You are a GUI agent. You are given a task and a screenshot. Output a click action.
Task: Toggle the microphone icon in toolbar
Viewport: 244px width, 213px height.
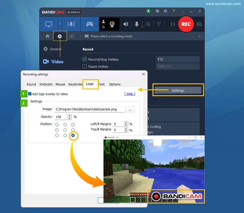point(137,24)
